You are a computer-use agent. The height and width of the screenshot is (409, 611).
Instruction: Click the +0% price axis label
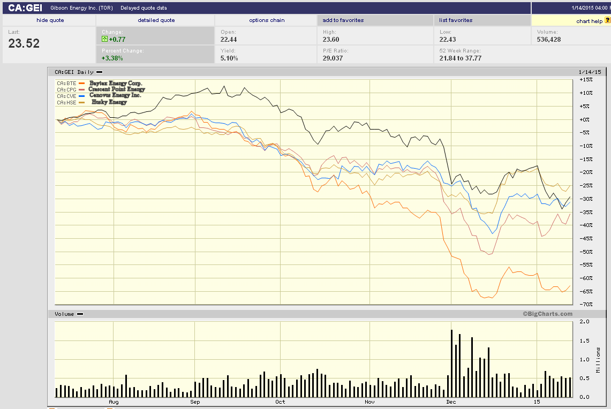585,119
